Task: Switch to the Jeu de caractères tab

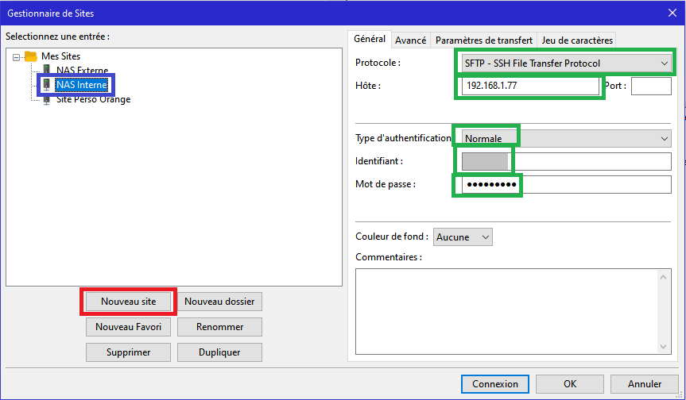Action: 576,40
